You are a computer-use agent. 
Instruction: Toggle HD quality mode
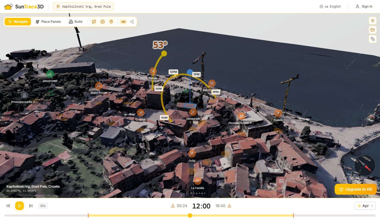(x=123, y=22)
